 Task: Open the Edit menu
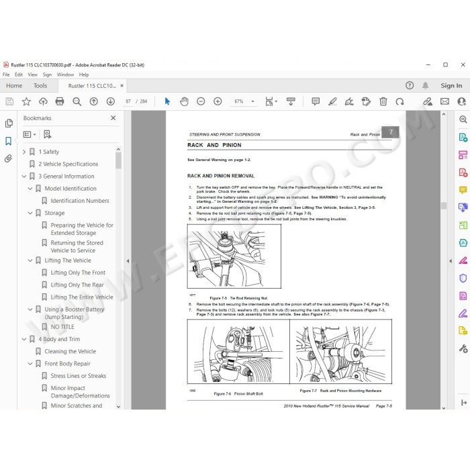19,75
